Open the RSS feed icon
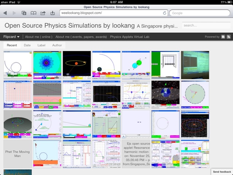The width and height of the screenshot is (233, 175). (229, 37)
